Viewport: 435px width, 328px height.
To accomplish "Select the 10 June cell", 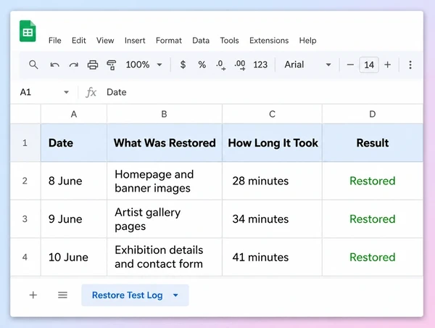I will pos(74,257).
